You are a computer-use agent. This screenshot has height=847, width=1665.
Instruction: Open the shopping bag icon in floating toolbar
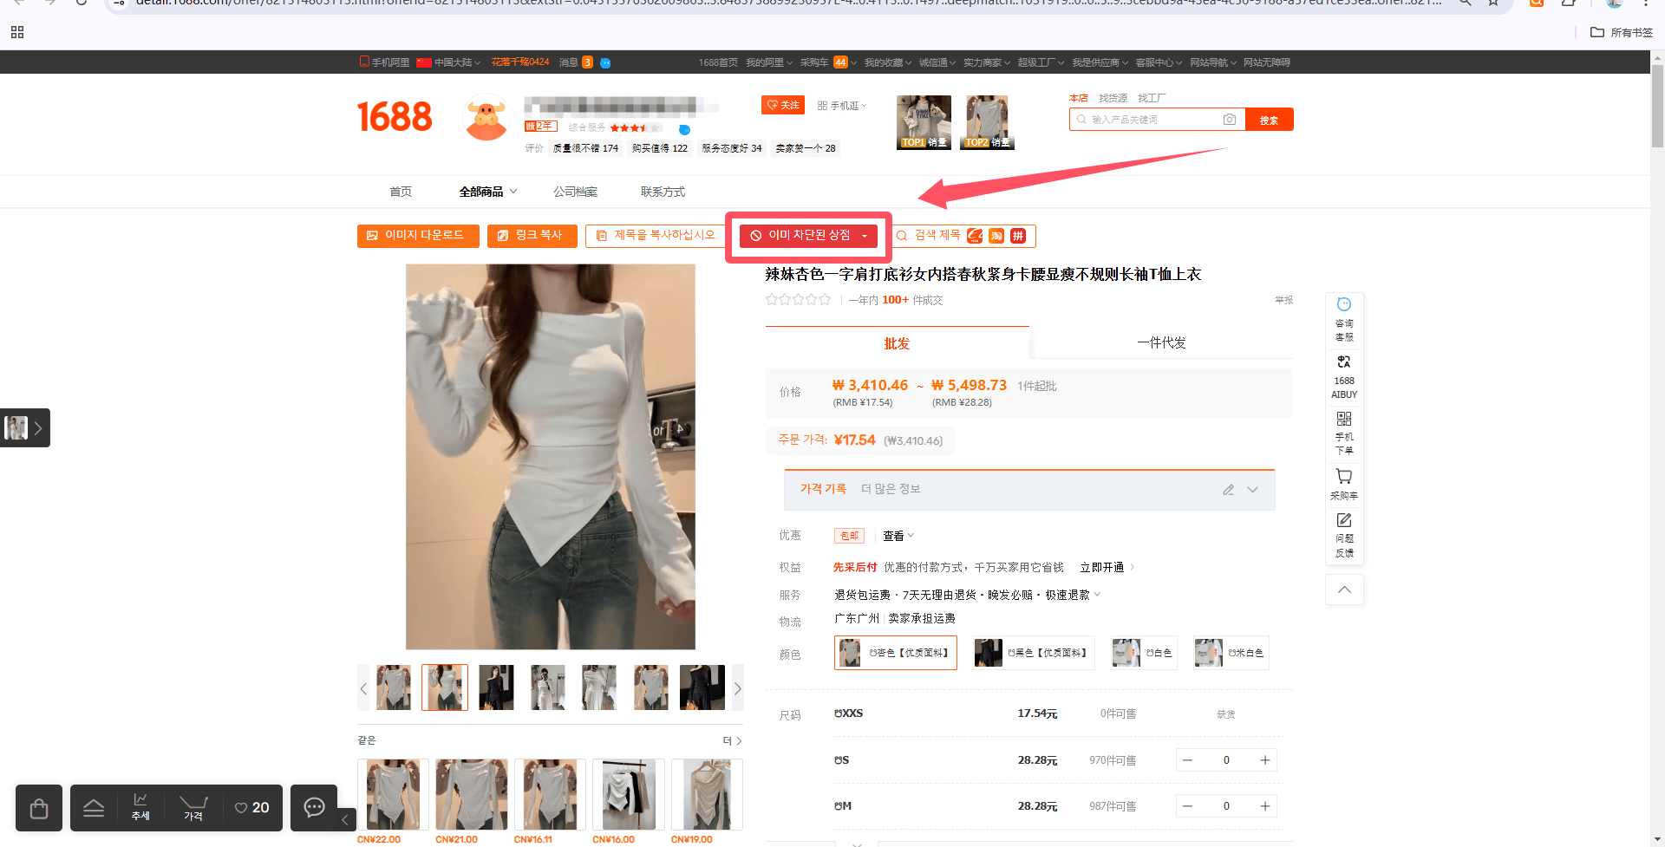coord(39,808)
